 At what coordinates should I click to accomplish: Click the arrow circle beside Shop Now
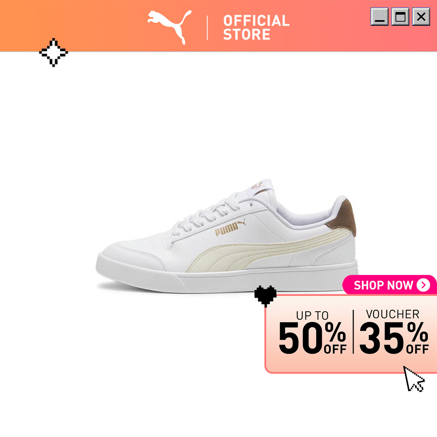coord(423,285)
